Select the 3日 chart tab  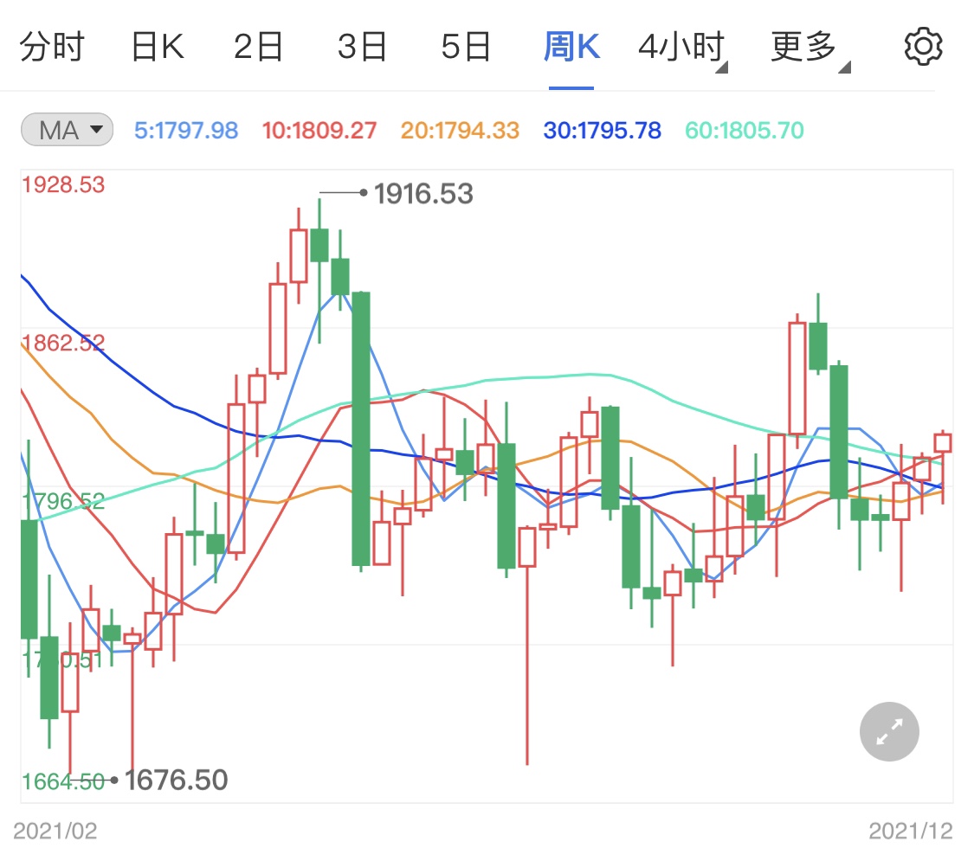pos(362,47)
